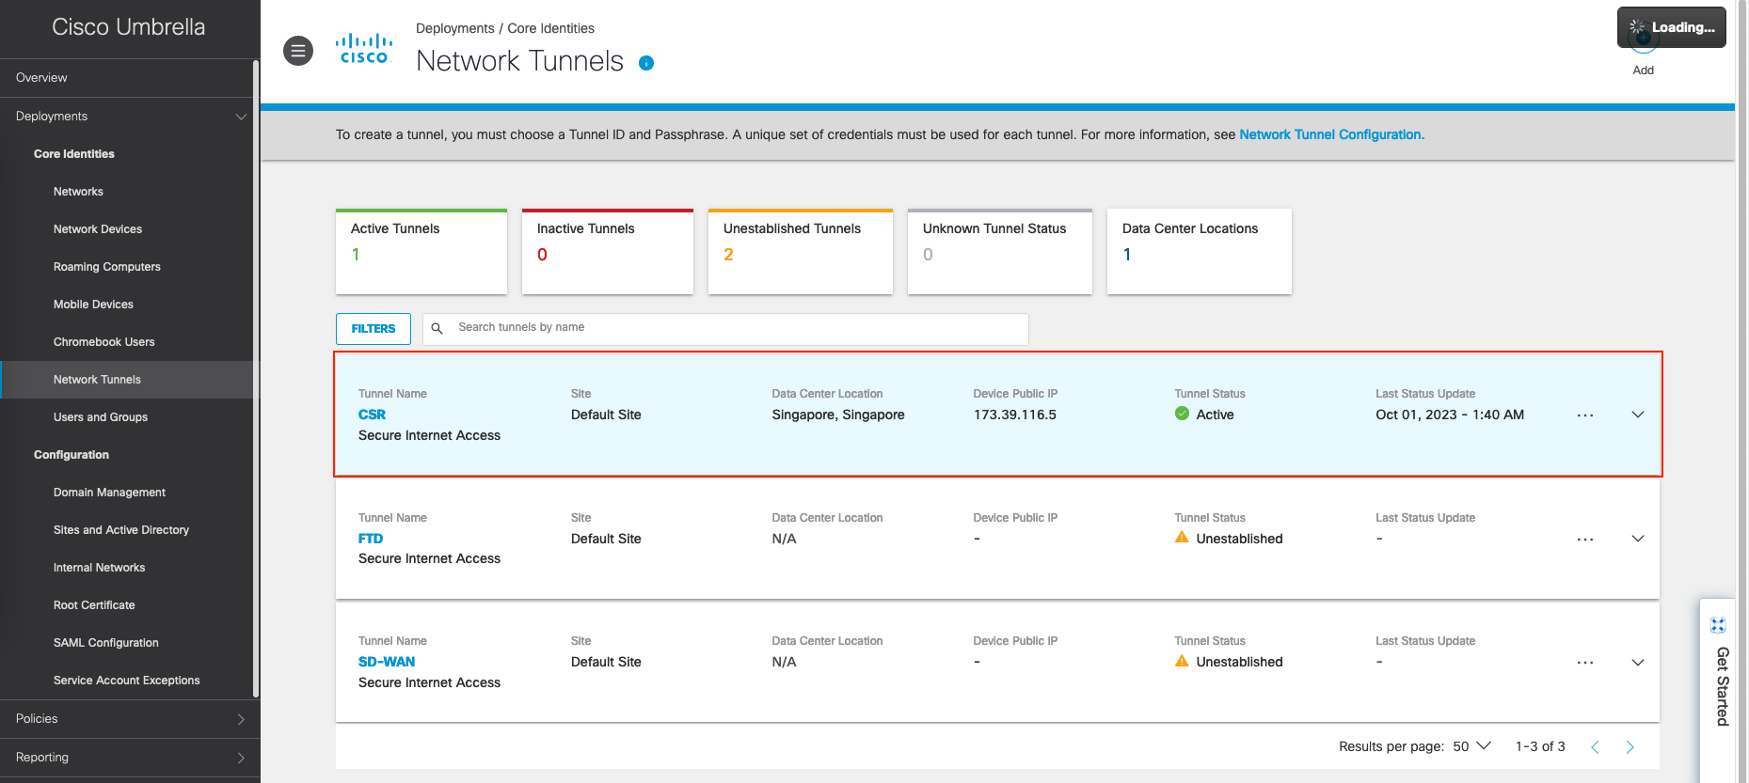The height and width of the screenshot is (783, 1749).
Task: Expand the CSR tunnel row details
Action: tap(1637, 415)
